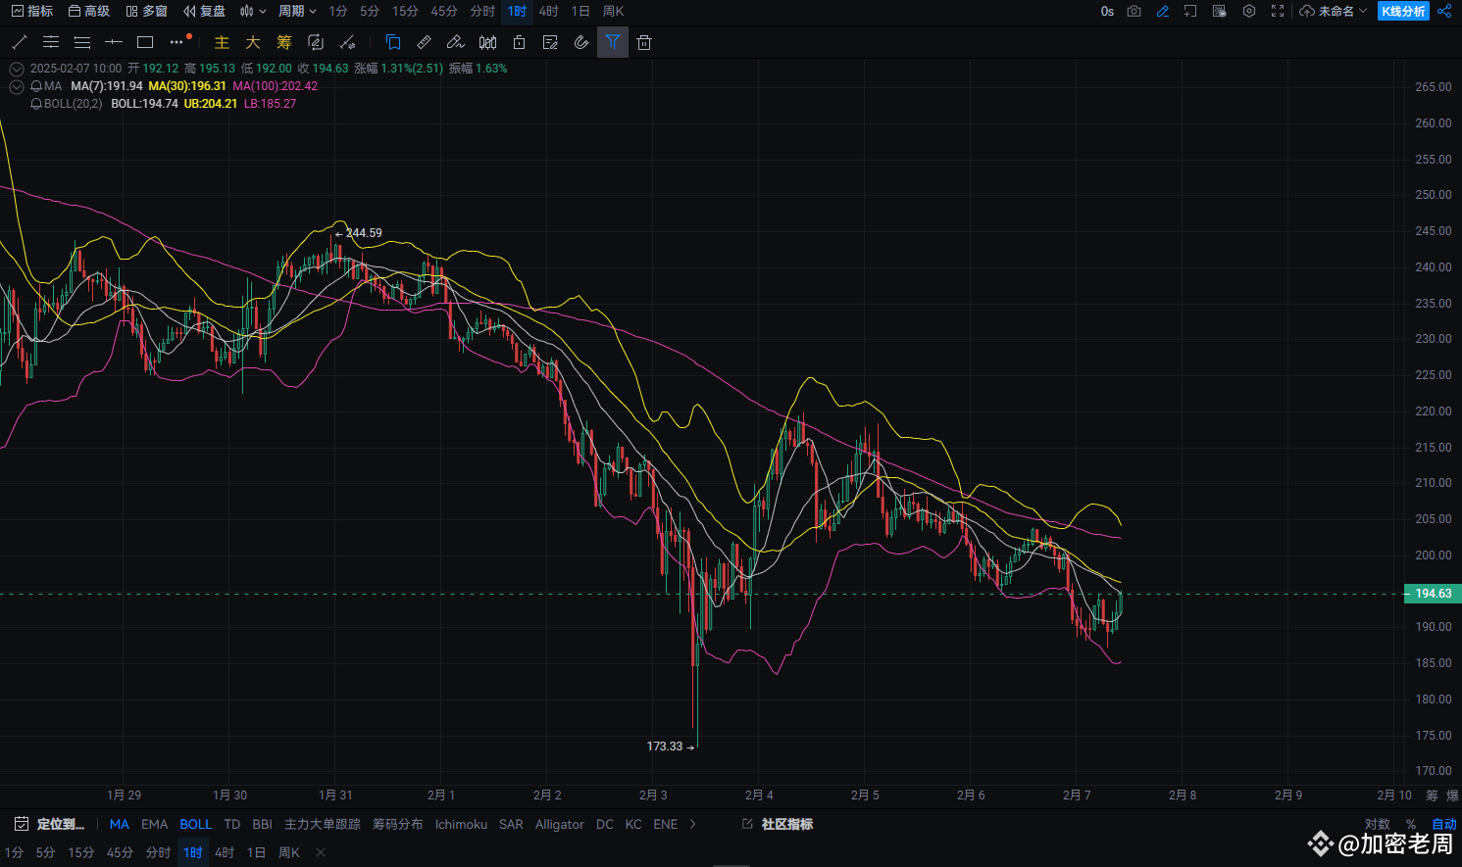Click the 爆 icon on time axis
Viewport: 1462px width, 867px height.
point(1452,795)
